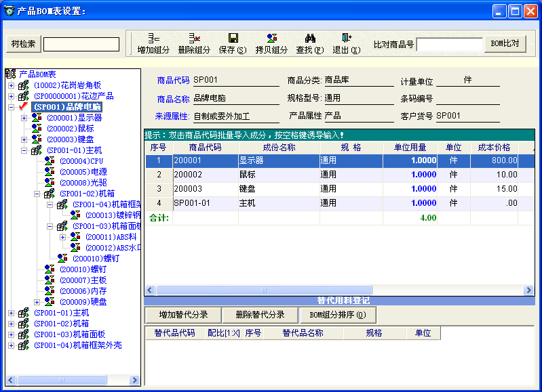Click the tree panel scroll right arrow
Screen dimensions: 542x392
(134, 380)
